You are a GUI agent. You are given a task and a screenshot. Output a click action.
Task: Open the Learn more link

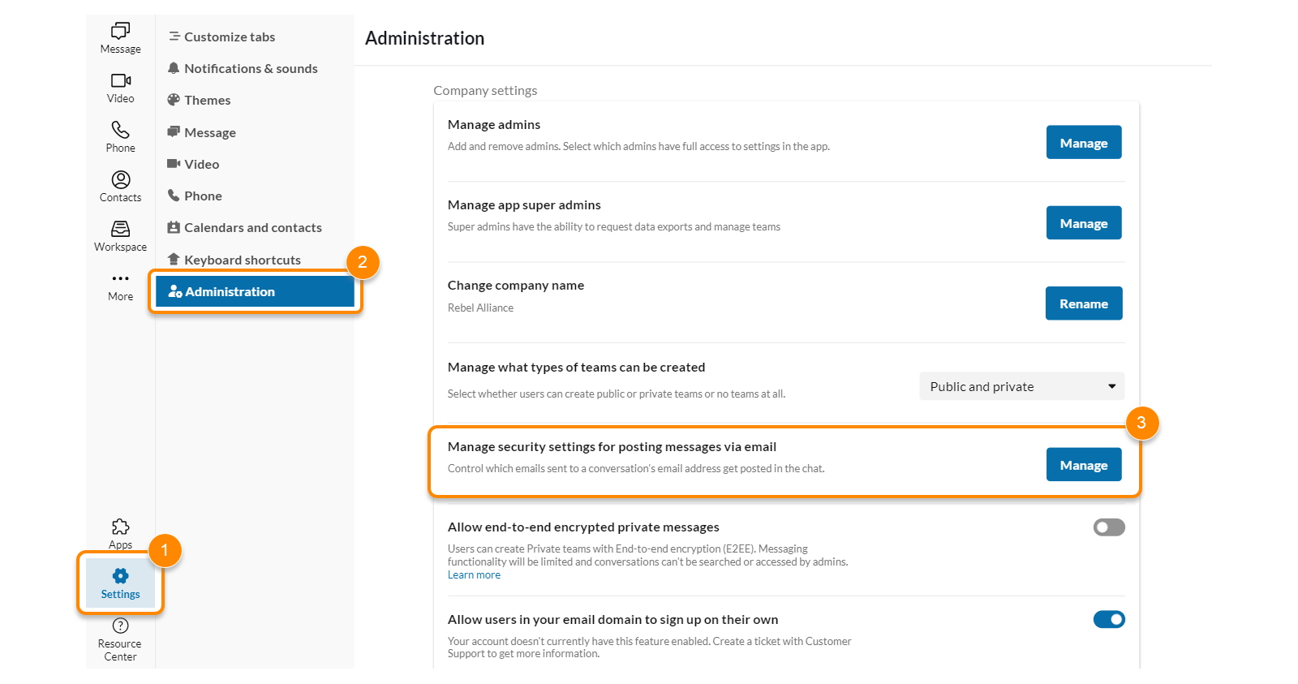(x=474, y=575)
